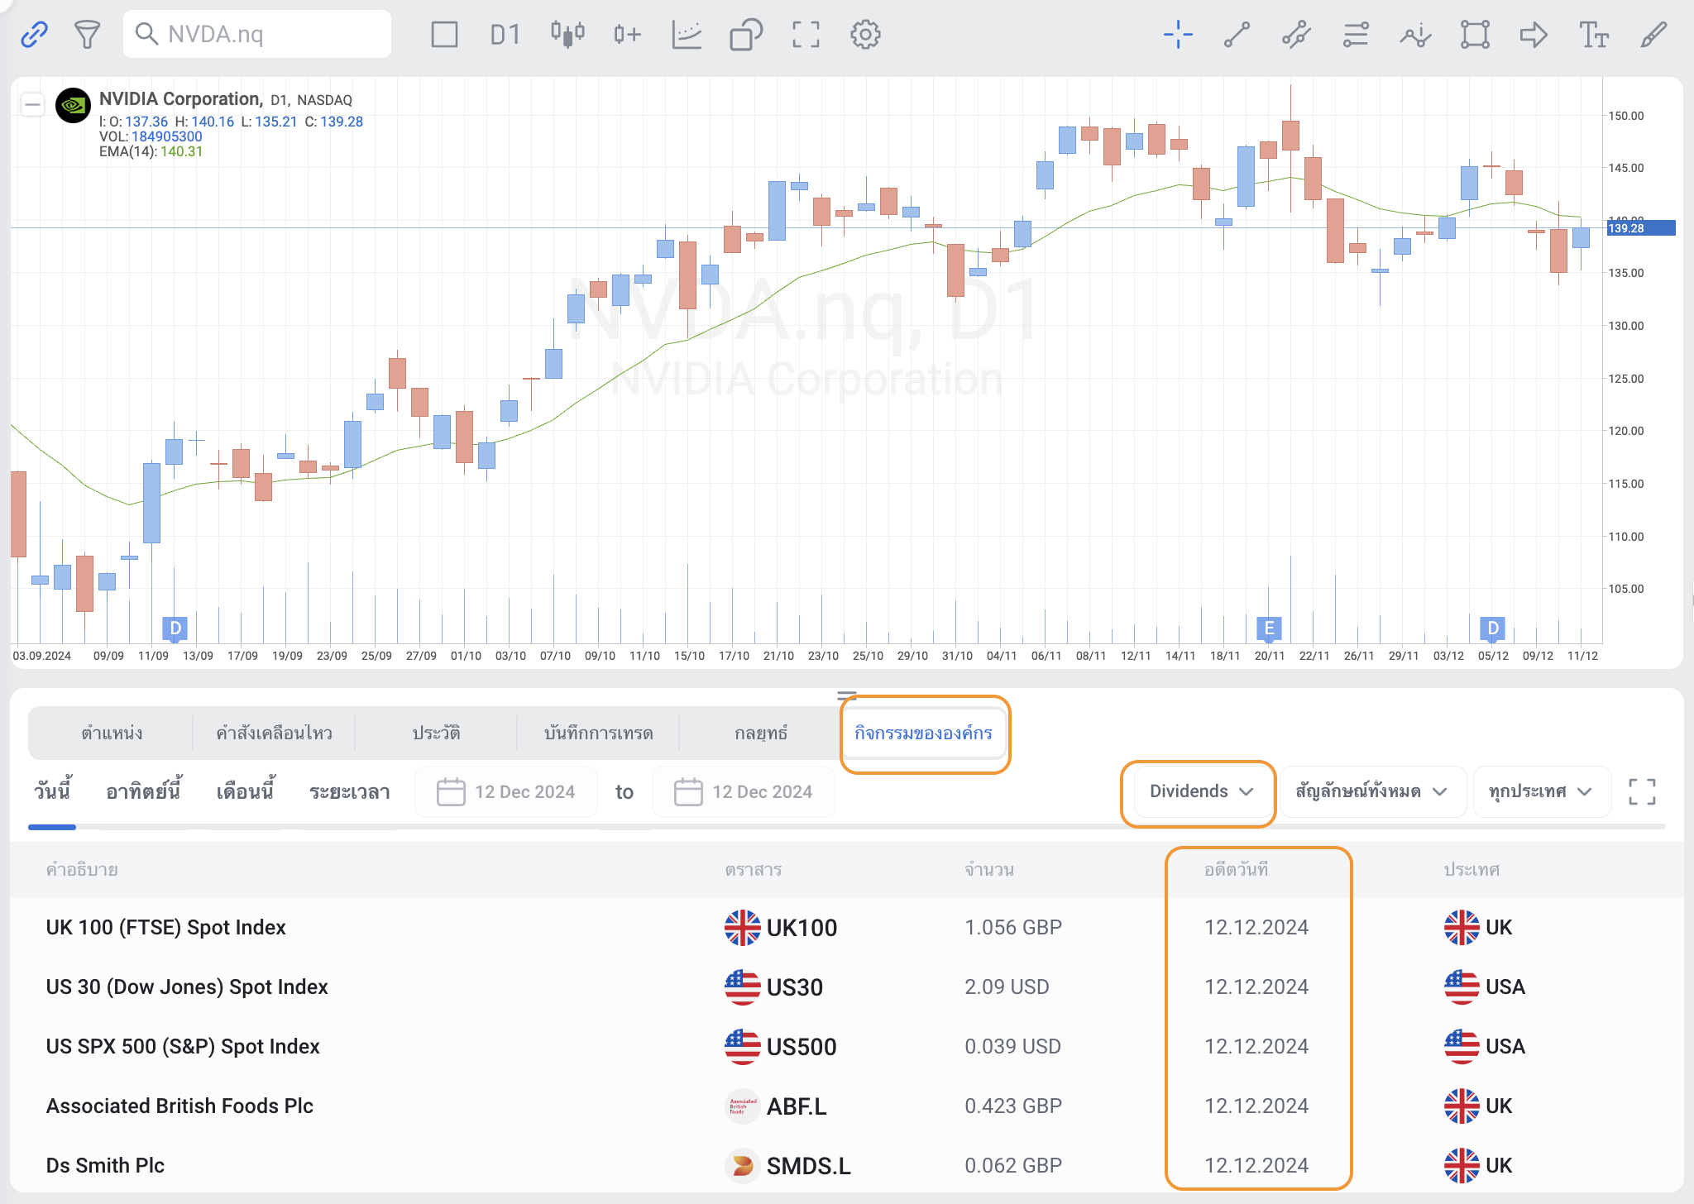Click the E earnings marker on timeline
This screenshot has height=1204, width=1694.
(1269, 628)
